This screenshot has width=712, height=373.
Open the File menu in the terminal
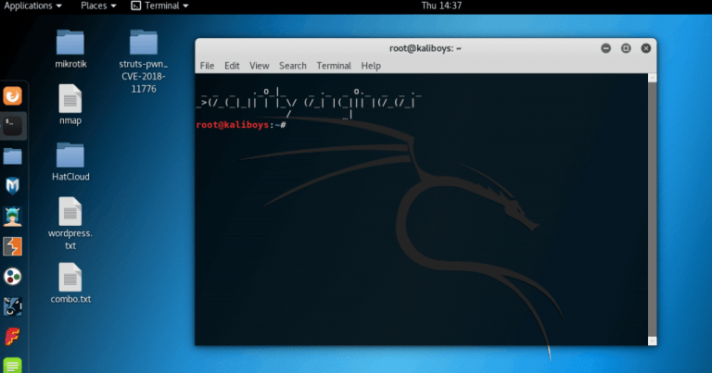pyautogui.click(x=207, y=66)
